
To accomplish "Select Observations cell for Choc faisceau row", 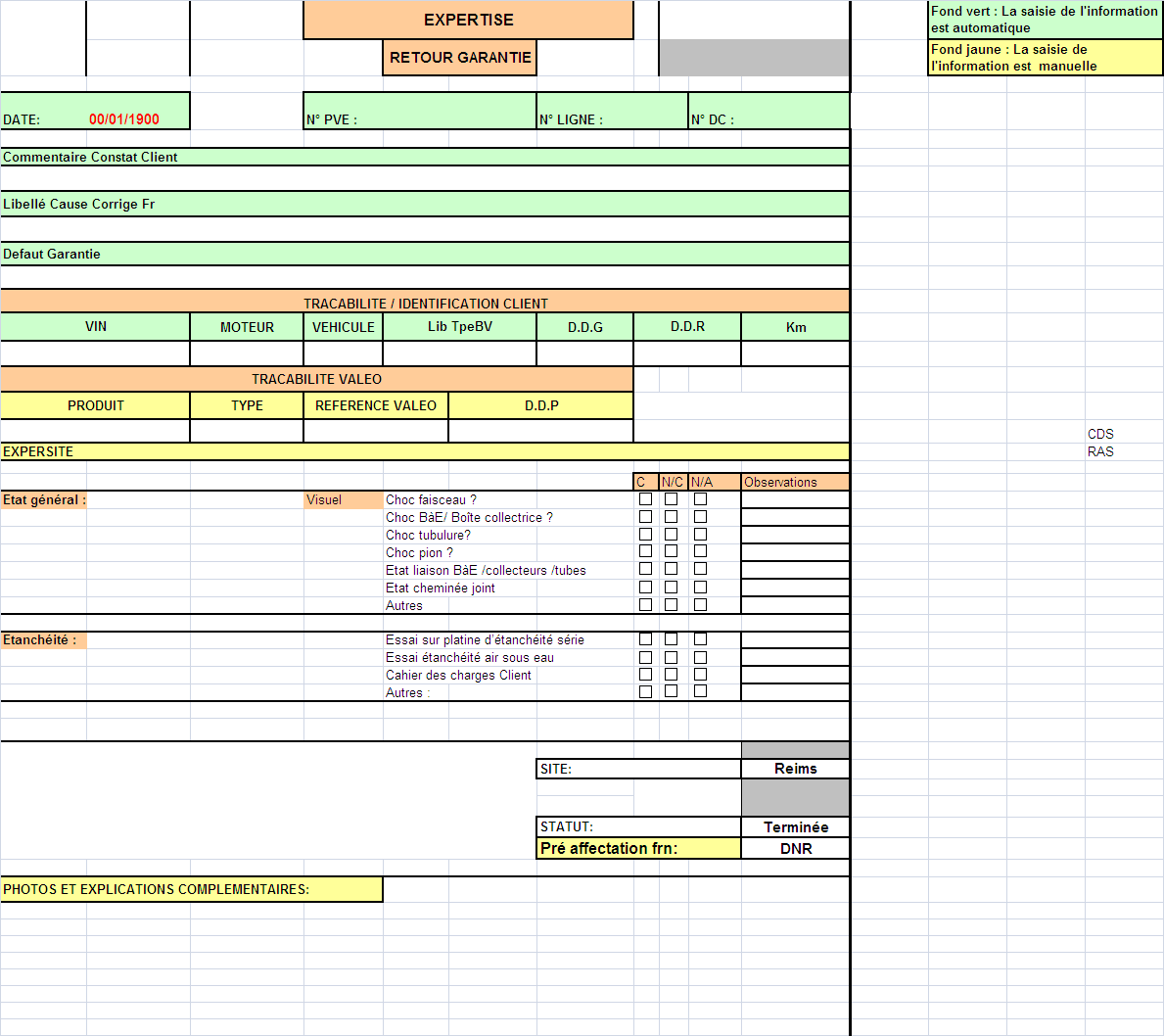I will (795, 499).
